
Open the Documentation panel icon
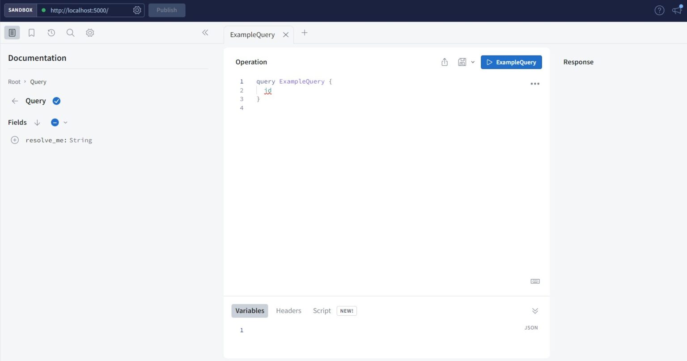[12, 32]
